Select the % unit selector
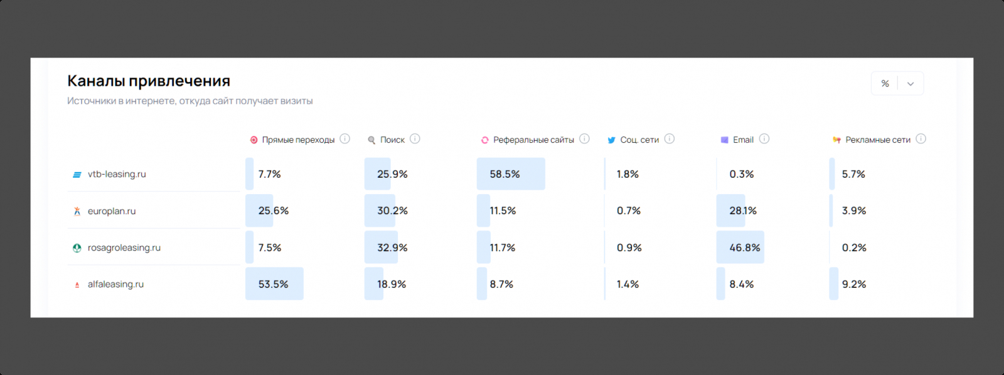Screen dimensions: 1004x375 [885, 84]
